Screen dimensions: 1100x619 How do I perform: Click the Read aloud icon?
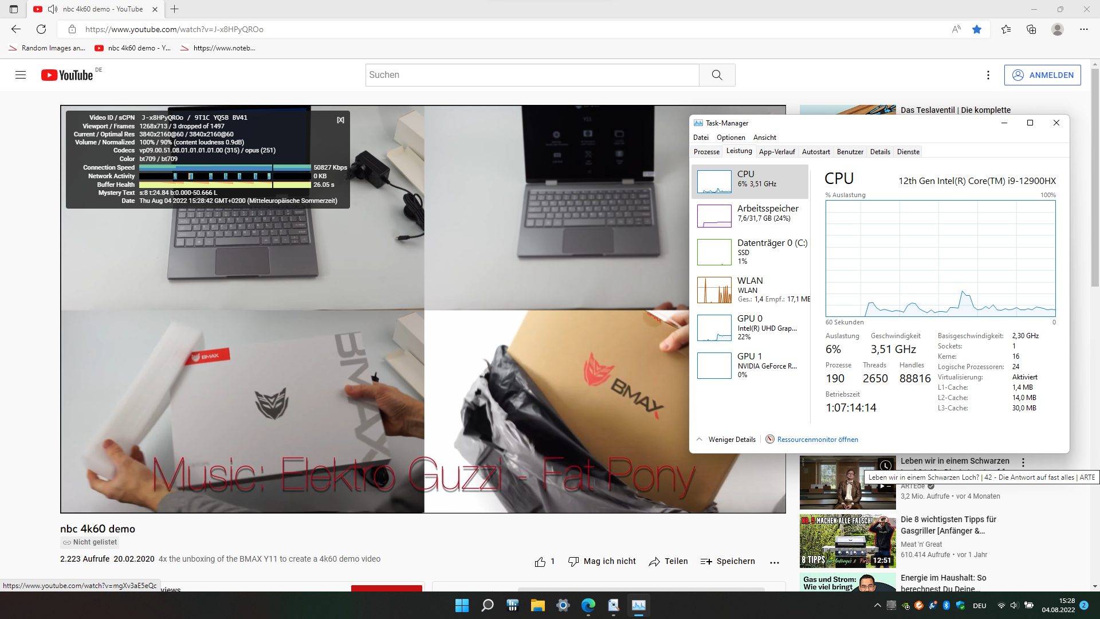[956, 29]
